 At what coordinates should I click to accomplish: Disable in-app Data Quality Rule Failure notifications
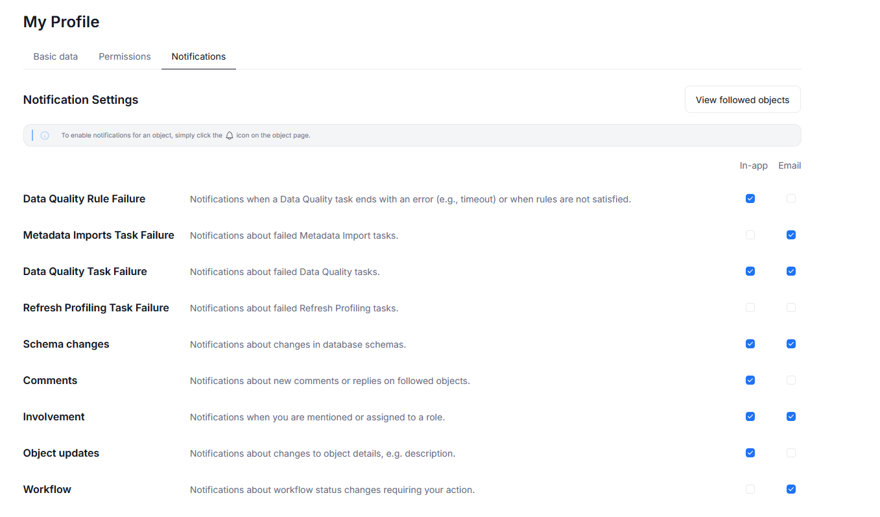coord(750,198)
